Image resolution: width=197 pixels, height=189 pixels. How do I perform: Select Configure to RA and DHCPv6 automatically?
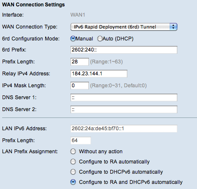click(x=73, y=182)
